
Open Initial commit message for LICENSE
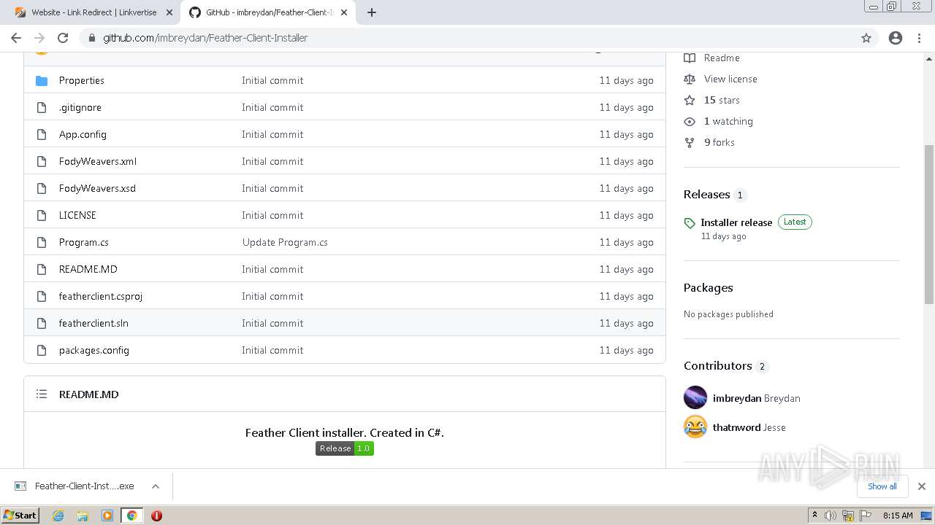[272, 215]
